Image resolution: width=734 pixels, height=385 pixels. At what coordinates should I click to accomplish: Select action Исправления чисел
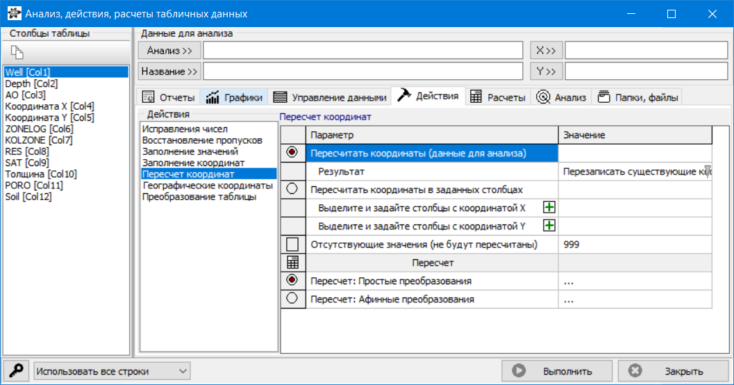(x=185, y=129)
